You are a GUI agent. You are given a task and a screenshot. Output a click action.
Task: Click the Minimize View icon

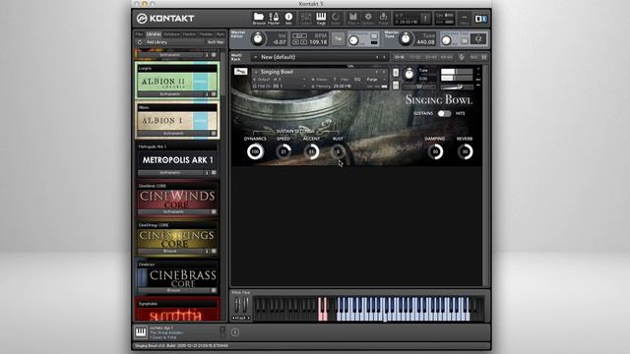[x=465, y=19]
